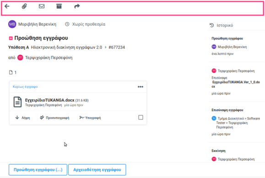Go back with the left arrow icon
The width and height of the screenshot is (265, 178).
pos(7,6)
